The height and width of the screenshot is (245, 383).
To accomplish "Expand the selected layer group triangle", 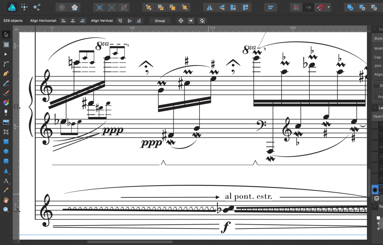I will pyautogui.click(x=375, y=189).
